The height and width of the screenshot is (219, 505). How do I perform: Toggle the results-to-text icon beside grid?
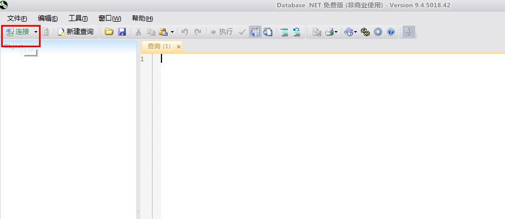pyautogui.click(x=268, y=32)
